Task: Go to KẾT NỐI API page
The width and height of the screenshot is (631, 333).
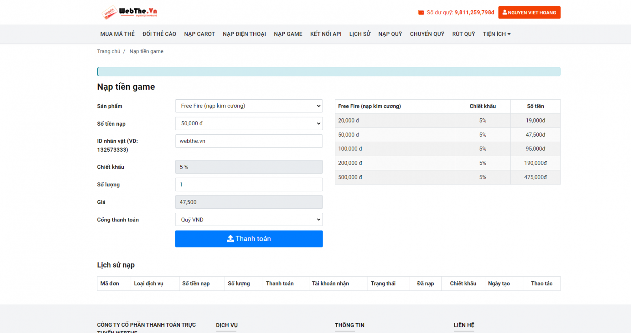Action: [x=326, y=34]
